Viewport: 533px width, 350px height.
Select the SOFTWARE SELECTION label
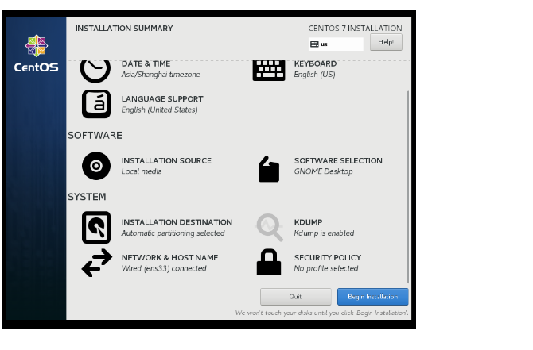coord(339,161)
